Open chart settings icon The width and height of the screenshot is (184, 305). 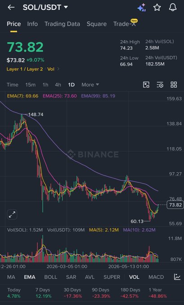pos(160,85)
